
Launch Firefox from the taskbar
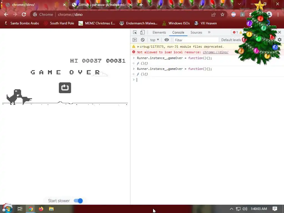(41, 209)
